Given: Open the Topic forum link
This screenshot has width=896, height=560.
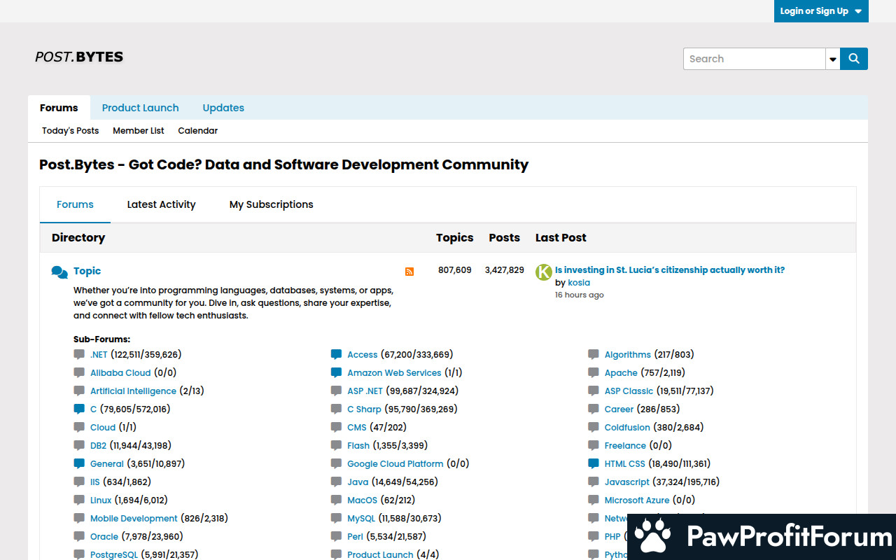Looking at the screenshot, I should click(x=87, y=271).
